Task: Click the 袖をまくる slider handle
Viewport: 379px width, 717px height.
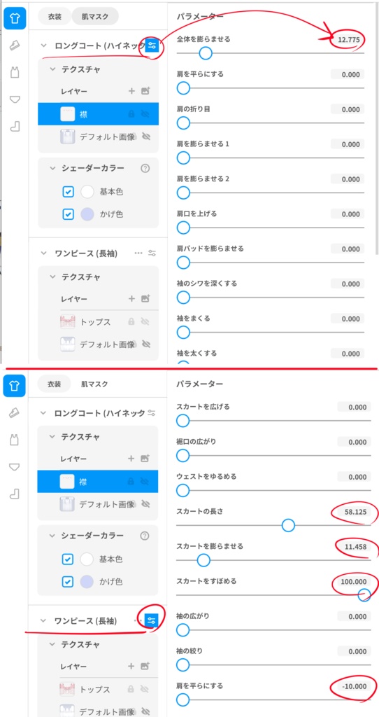Action: (x=183, y=333)
